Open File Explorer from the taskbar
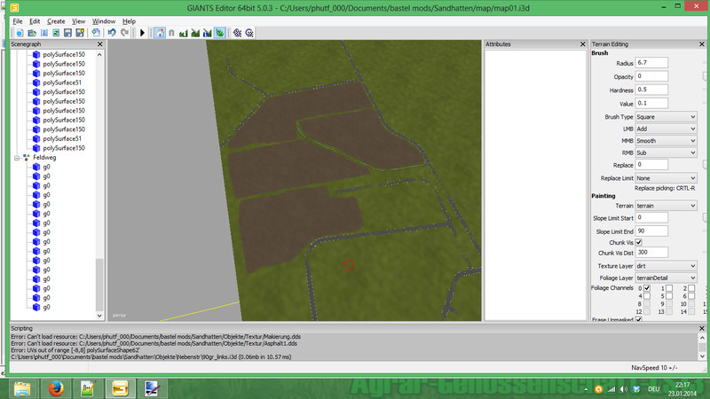The height and width of the screenshot is (399, 710). (x=22, y=388)
